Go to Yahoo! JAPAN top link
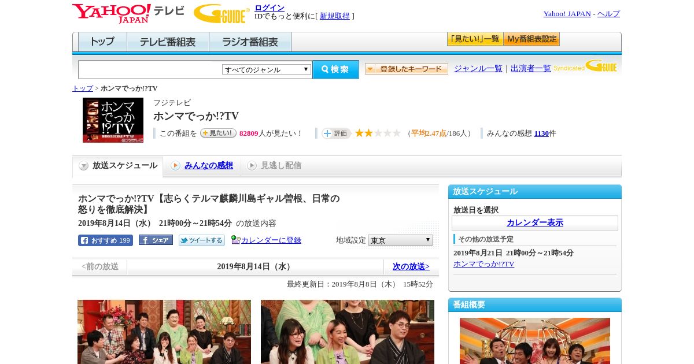 (x=567, y=14)
